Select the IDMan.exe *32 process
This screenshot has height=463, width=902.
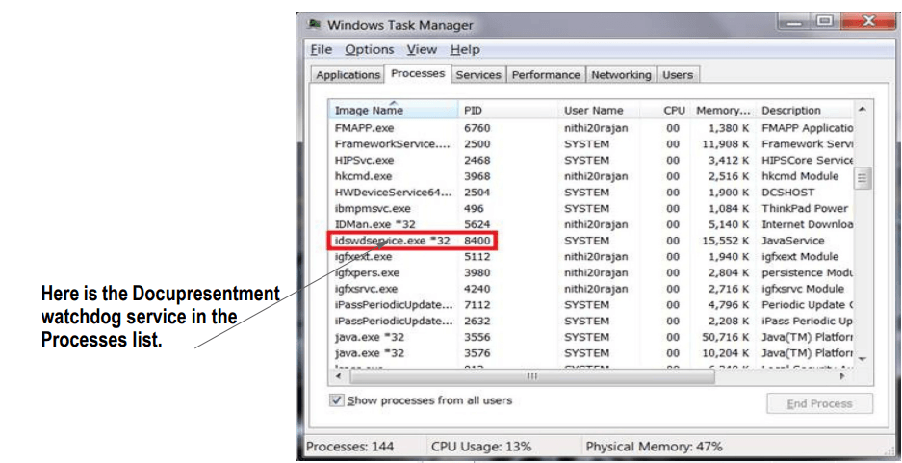[591, 224]
